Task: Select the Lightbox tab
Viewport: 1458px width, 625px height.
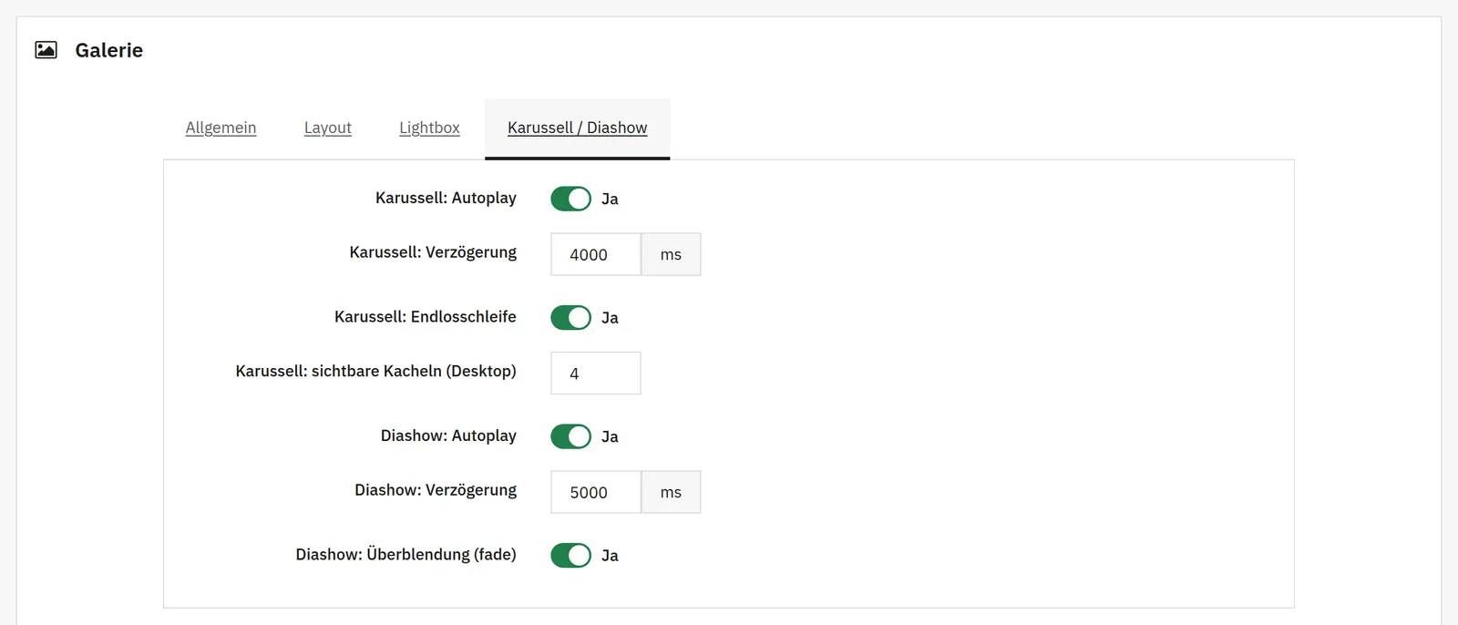Action: [x=429, y=128]
